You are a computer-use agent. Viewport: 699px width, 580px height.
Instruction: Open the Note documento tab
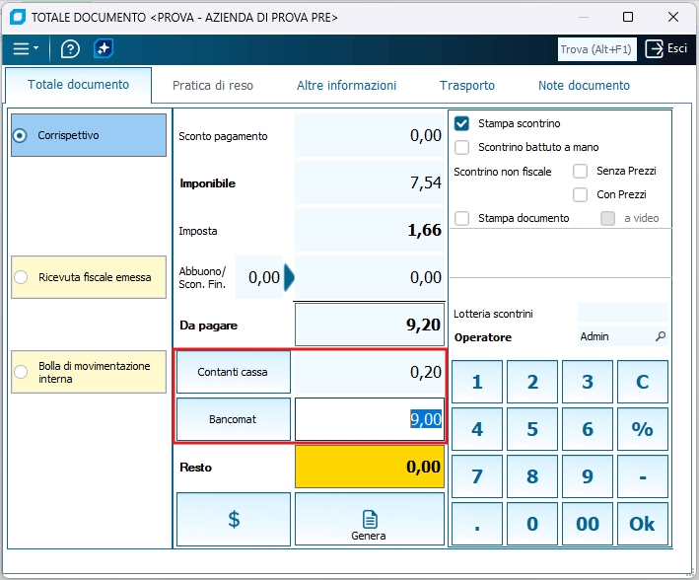584,85
